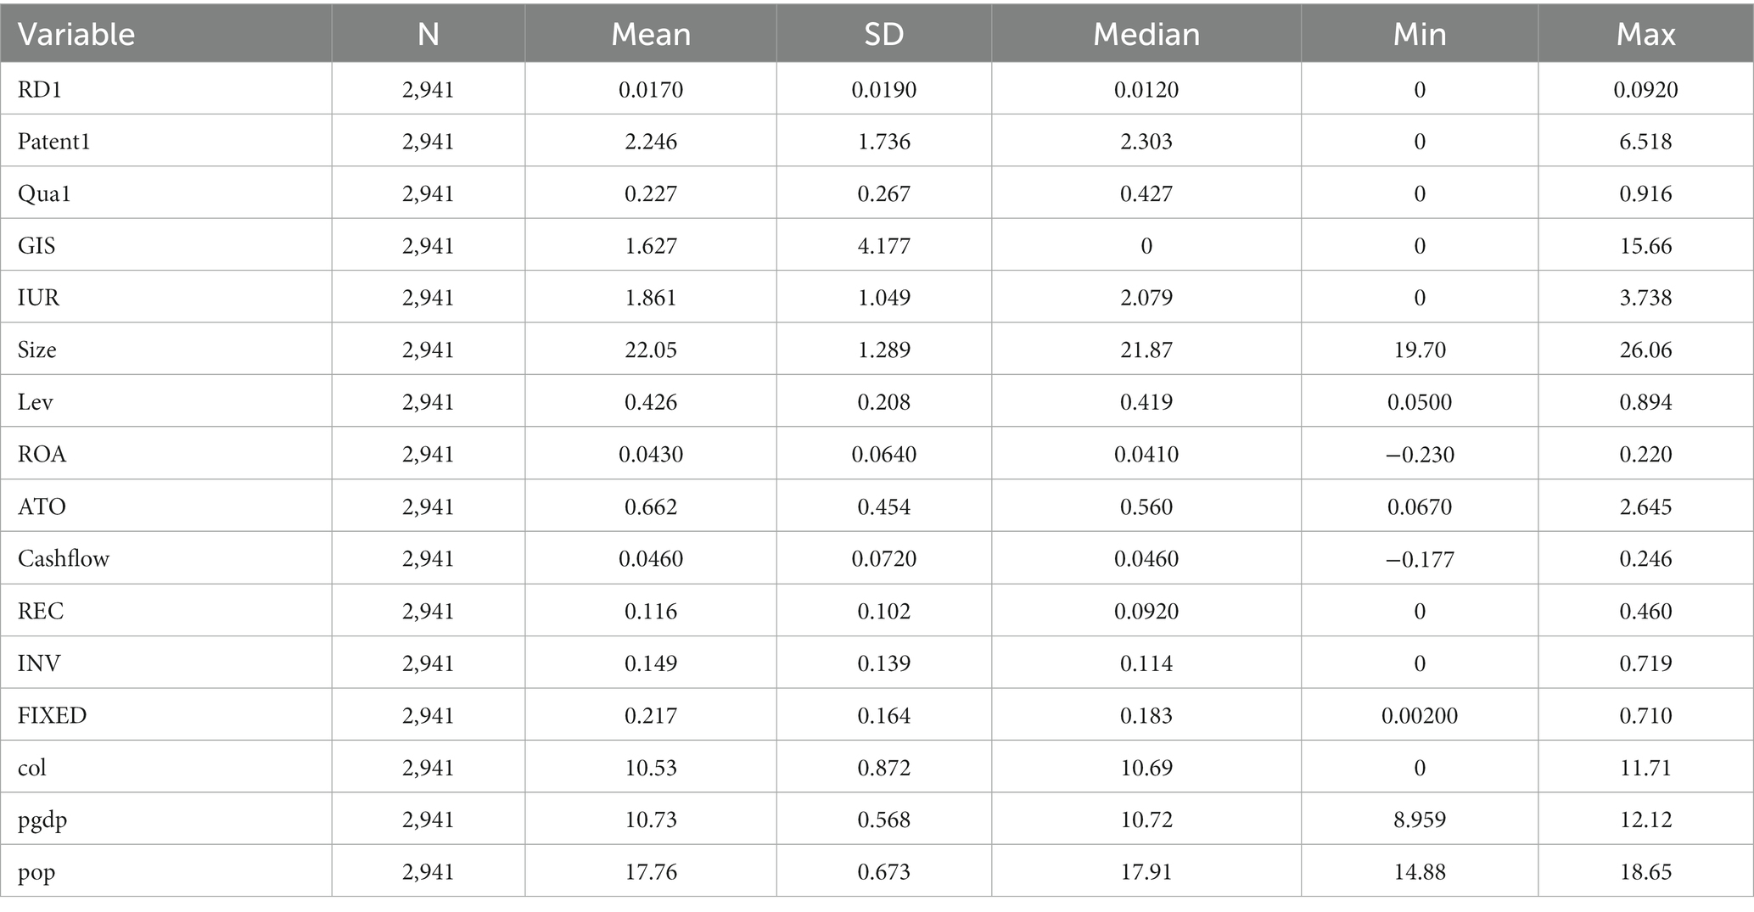
Task: Click the SD column header
Action: 883,34
